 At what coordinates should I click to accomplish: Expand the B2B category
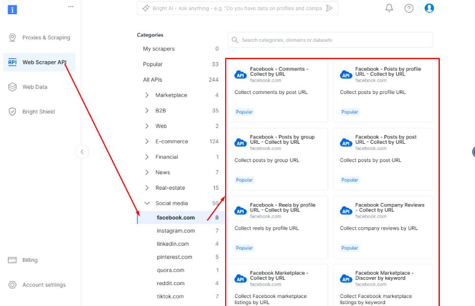pos(147,111)
